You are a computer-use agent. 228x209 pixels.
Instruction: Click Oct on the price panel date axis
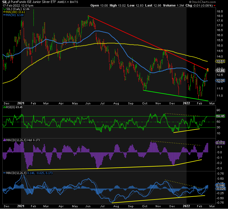coord(145,103)
